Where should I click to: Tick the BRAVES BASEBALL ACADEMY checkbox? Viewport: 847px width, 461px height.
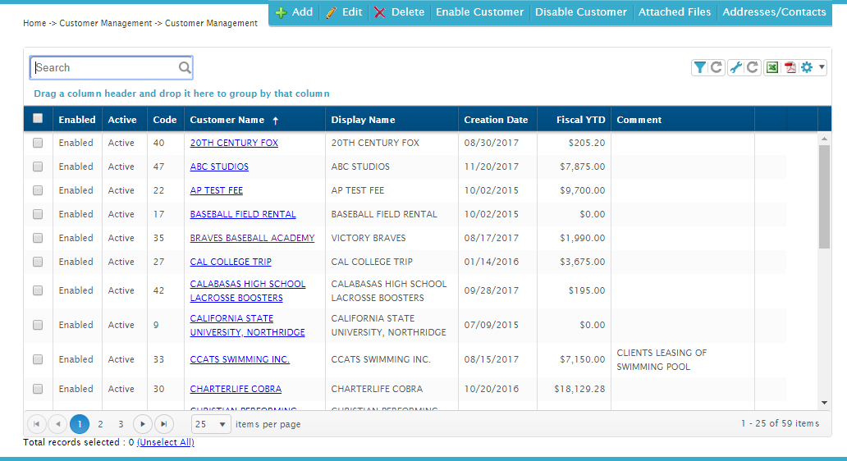[x=38, y=238]
